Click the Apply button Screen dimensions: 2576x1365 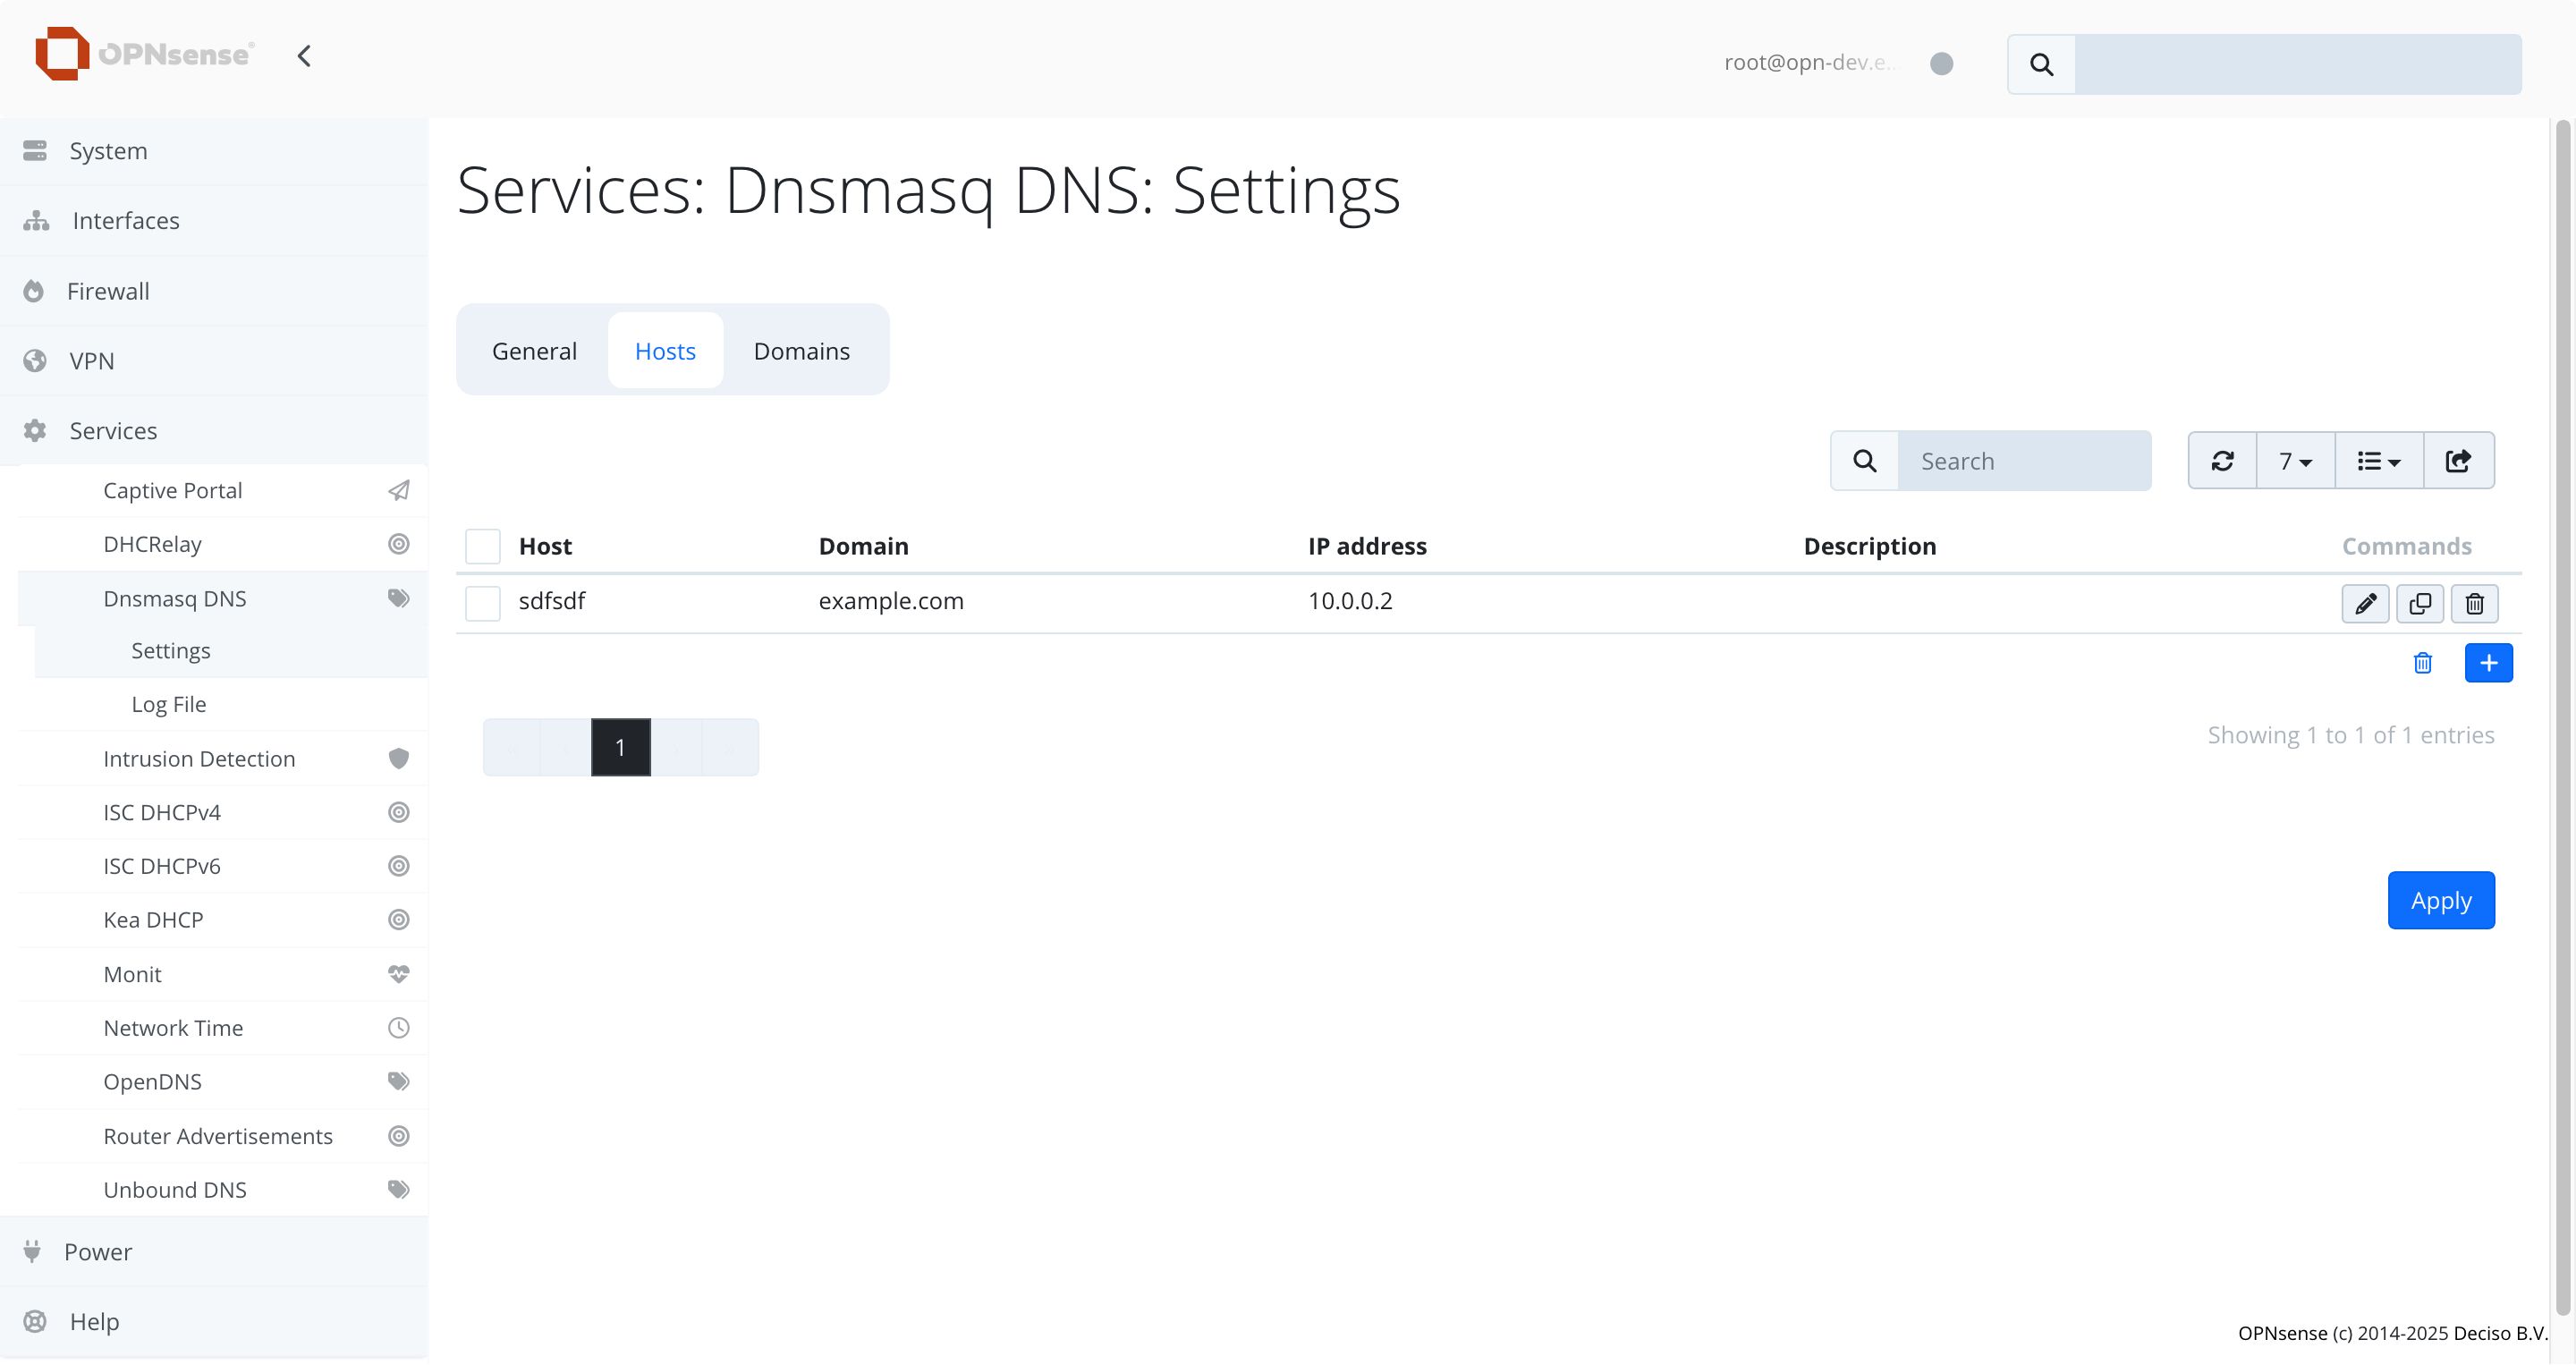point(2440,900)
